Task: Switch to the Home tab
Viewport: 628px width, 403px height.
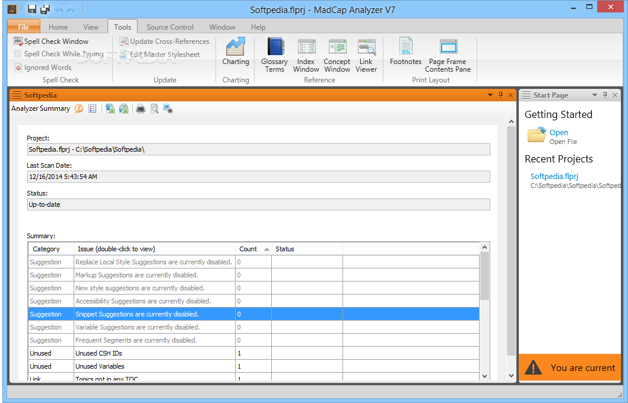Action: pos(58,27)
